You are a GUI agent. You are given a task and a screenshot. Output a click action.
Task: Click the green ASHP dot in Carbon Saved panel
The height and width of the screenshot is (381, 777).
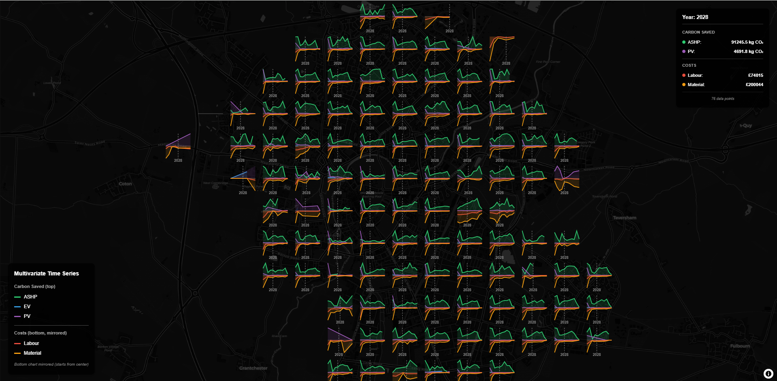(684, 42)
